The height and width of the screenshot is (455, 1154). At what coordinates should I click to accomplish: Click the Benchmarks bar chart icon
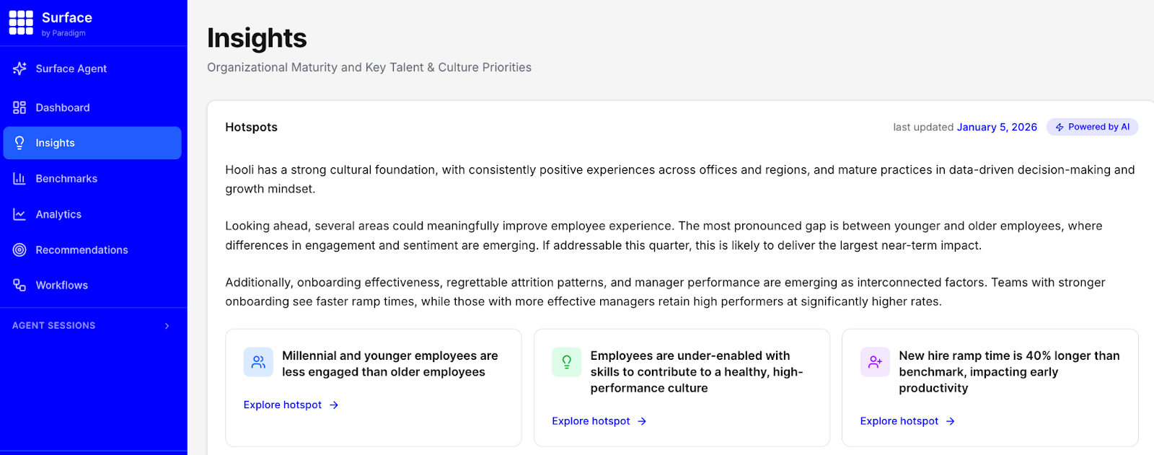click(19, 179)
